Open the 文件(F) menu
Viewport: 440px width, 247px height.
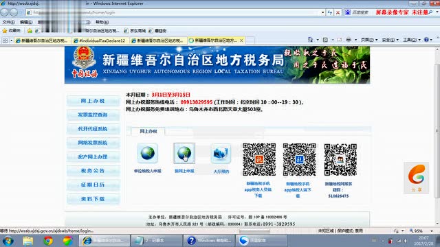(8, 22)
